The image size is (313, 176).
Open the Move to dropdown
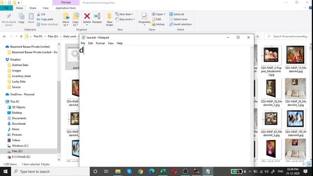[x=66, y=20]
